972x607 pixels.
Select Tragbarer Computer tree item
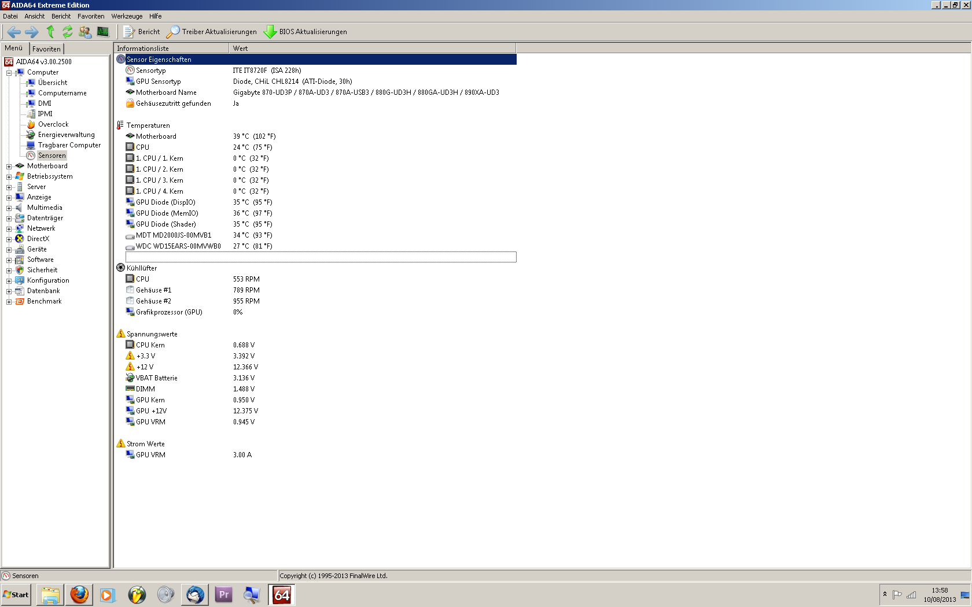pos(69,145)
